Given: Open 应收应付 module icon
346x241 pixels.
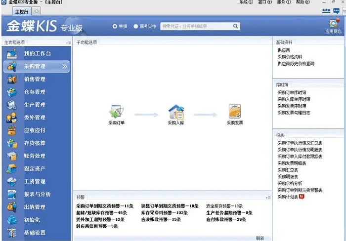Looking at the screenshot, I should tap(12, 130).
